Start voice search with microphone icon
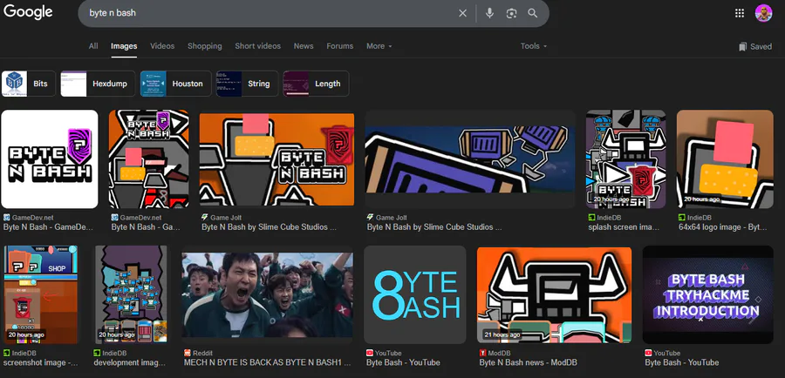The image size is (785, 378). click(489, 14)
